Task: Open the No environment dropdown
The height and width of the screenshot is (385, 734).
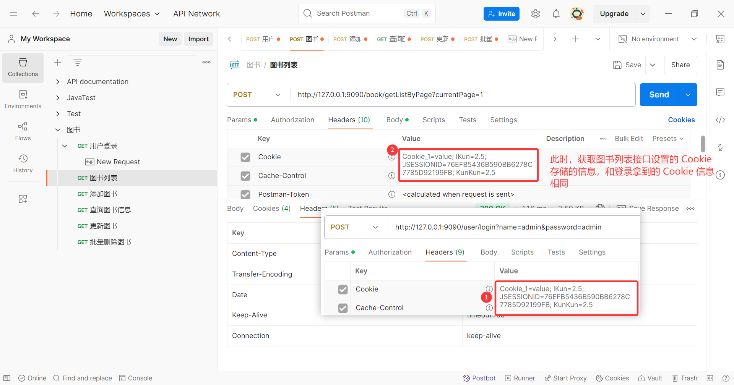Action: point(658,39)
